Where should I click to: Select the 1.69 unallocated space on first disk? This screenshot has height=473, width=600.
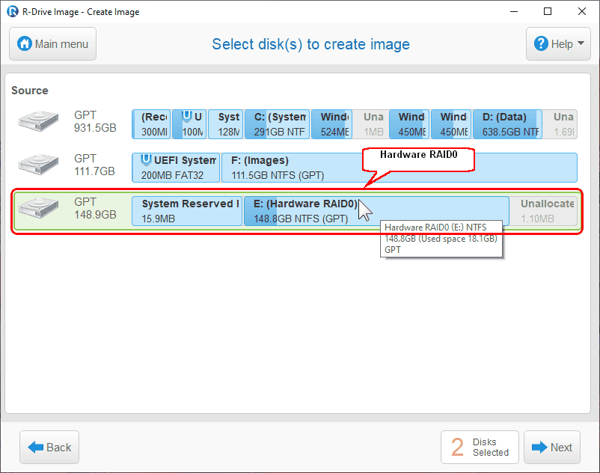560,124
